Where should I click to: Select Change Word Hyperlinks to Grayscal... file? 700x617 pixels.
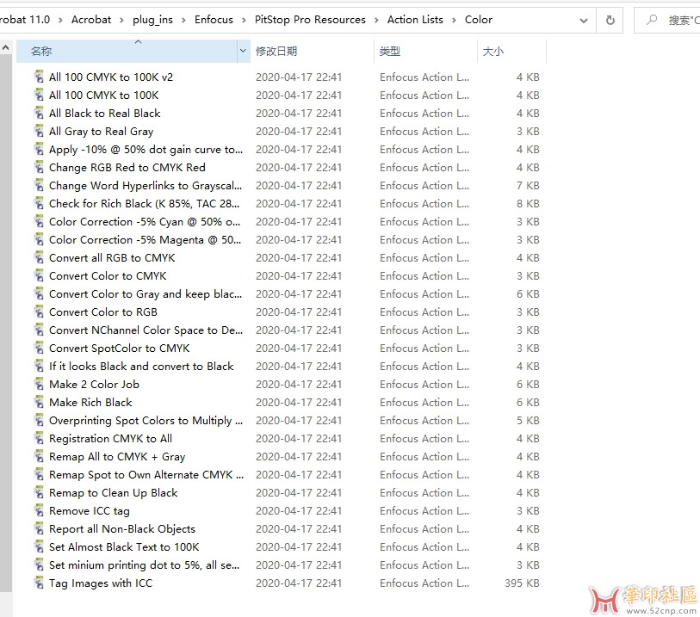[146, 185]
